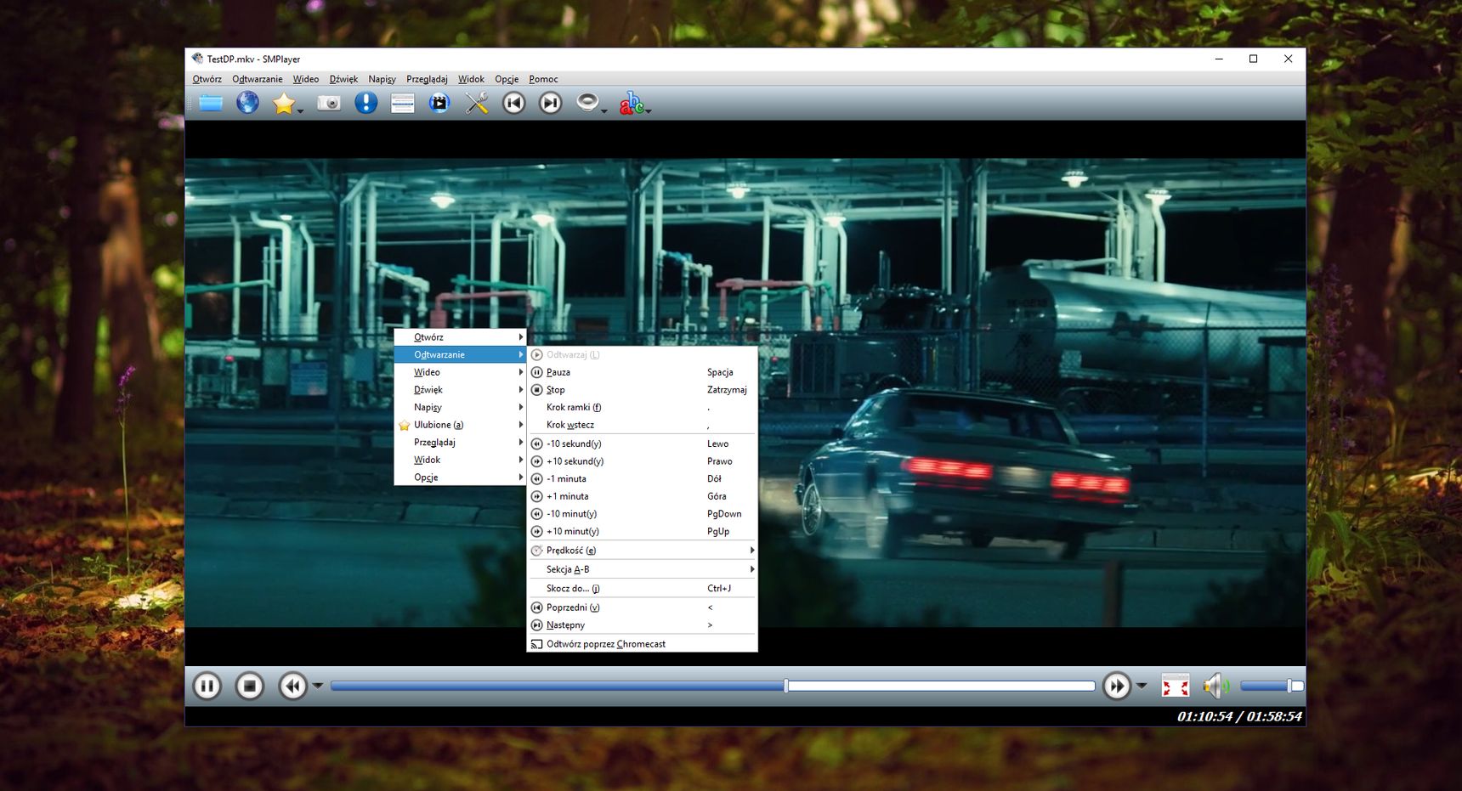Viewport: 1462px width, 791px height.
Task: Open the forward options dropdown arrow
Action: click(x=1142, y=686)
